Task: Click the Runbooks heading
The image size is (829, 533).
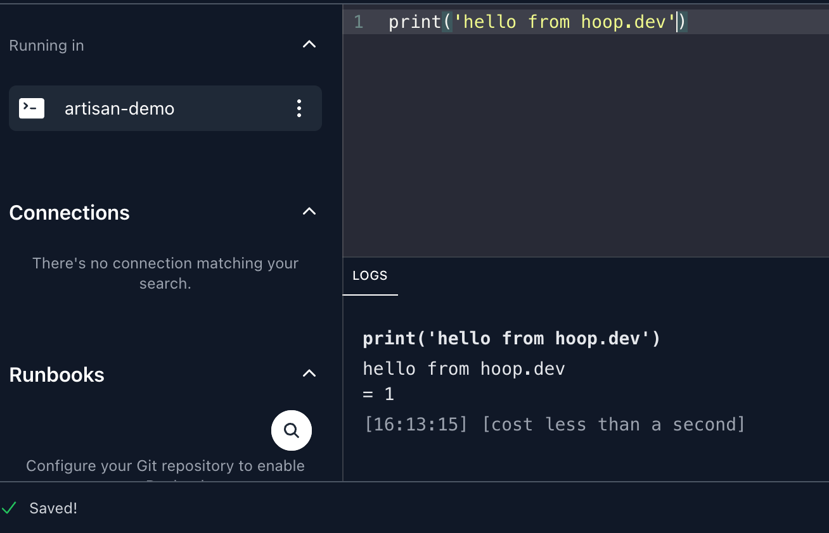Action: pyautogui.click(x=56, y=375)
